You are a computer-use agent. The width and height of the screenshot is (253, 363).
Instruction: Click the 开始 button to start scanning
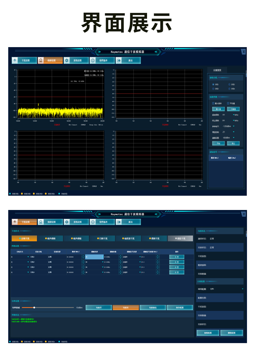coord(218,143)
